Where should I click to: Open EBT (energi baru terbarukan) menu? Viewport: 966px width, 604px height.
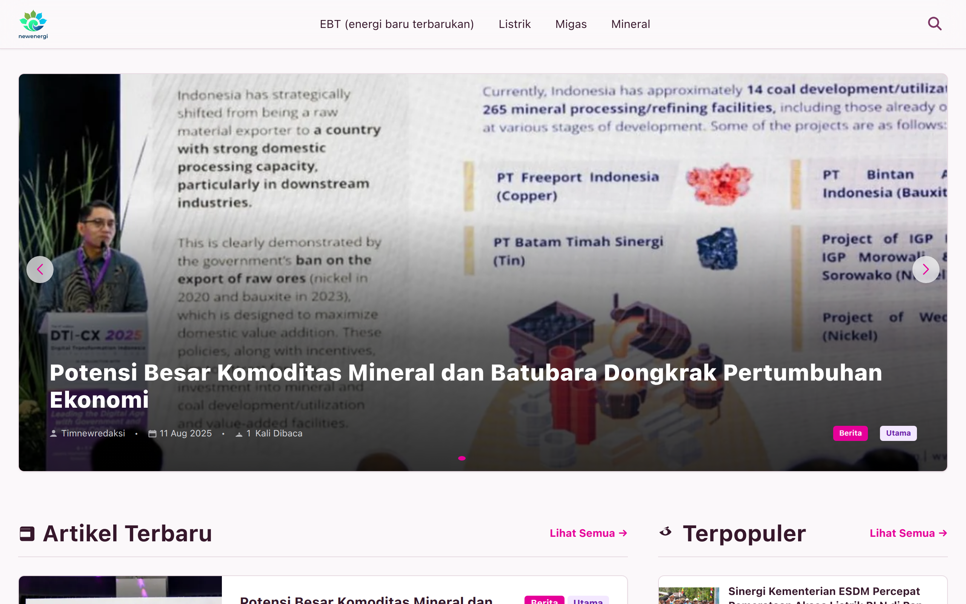pyautogui.click(x=397, y=25)
